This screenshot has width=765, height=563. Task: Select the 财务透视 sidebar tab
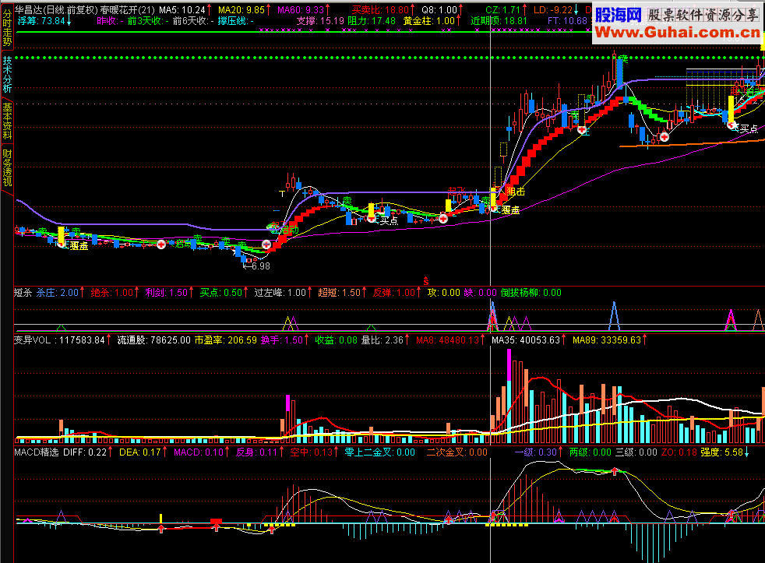click(x=7, y=168)
